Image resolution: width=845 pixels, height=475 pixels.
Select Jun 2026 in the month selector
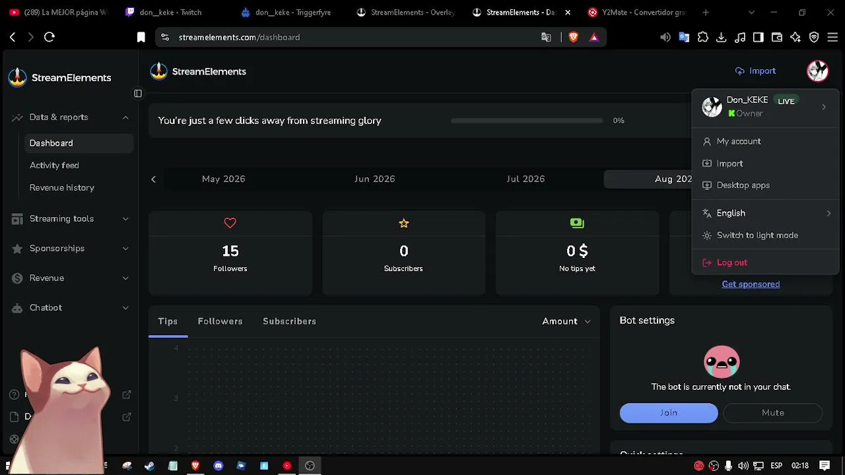tap(374, 179)
